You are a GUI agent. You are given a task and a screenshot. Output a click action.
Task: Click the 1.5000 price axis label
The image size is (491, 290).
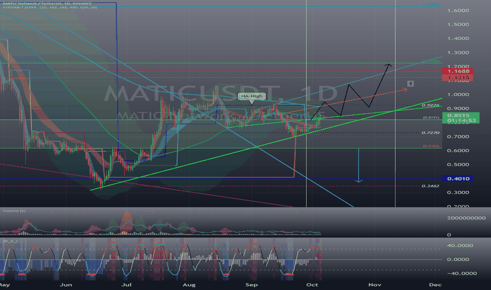tap(458, 24)
